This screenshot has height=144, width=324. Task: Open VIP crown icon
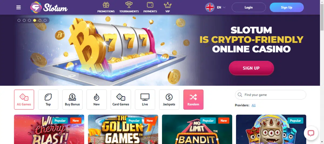168,5
